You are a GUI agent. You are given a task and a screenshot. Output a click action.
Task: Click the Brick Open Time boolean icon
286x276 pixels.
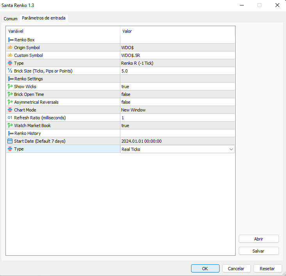click(x=10, y=94)
